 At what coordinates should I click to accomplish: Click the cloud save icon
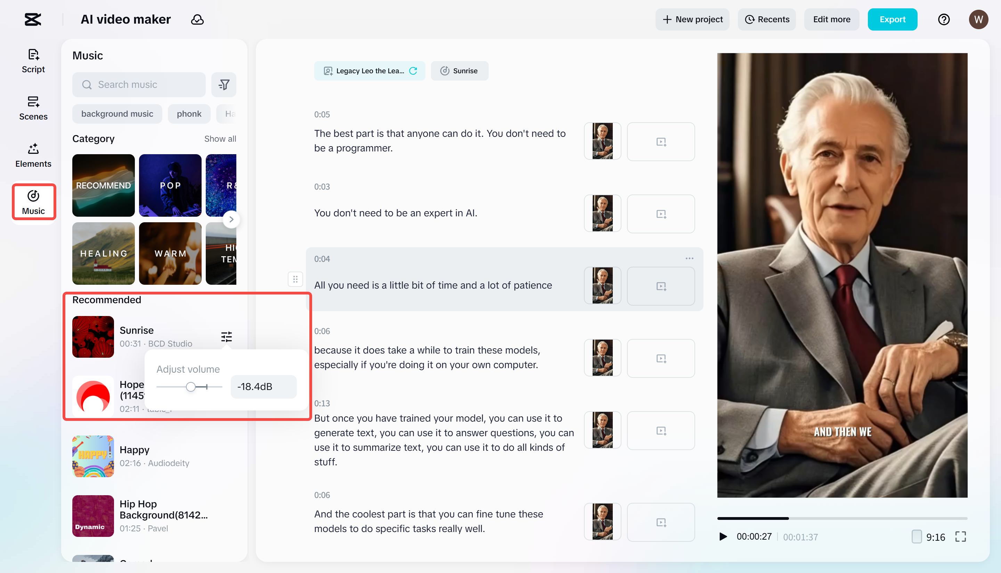197,19
